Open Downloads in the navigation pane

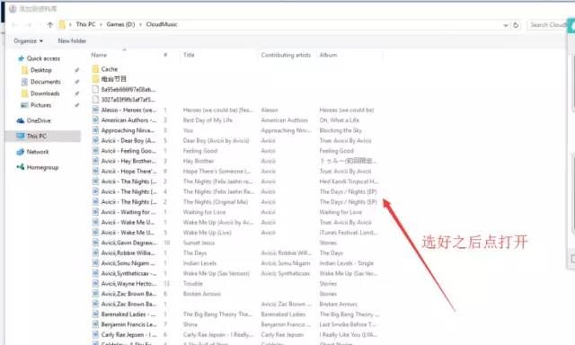(45, 93)
